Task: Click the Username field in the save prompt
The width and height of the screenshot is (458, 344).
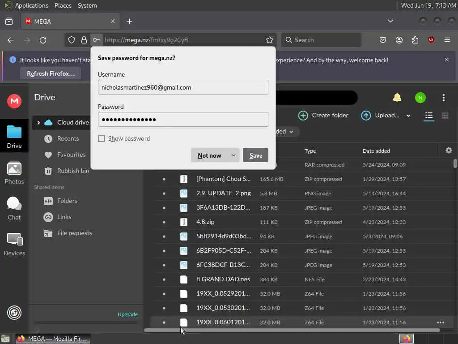Action: click(x=183, y=87)
